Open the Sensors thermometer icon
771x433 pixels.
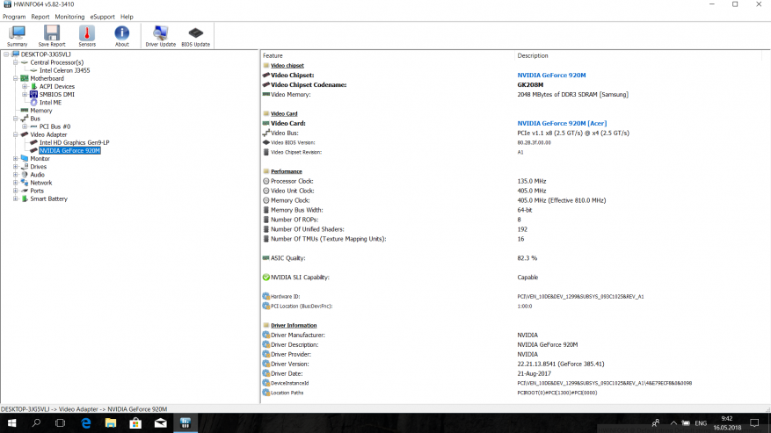pyautogui.click(x=87, y=36)
